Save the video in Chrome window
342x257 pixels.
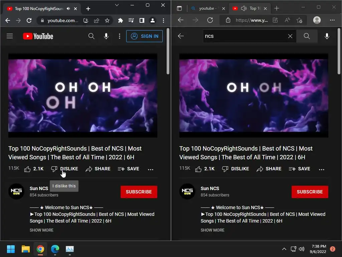[x=129, y=169]
